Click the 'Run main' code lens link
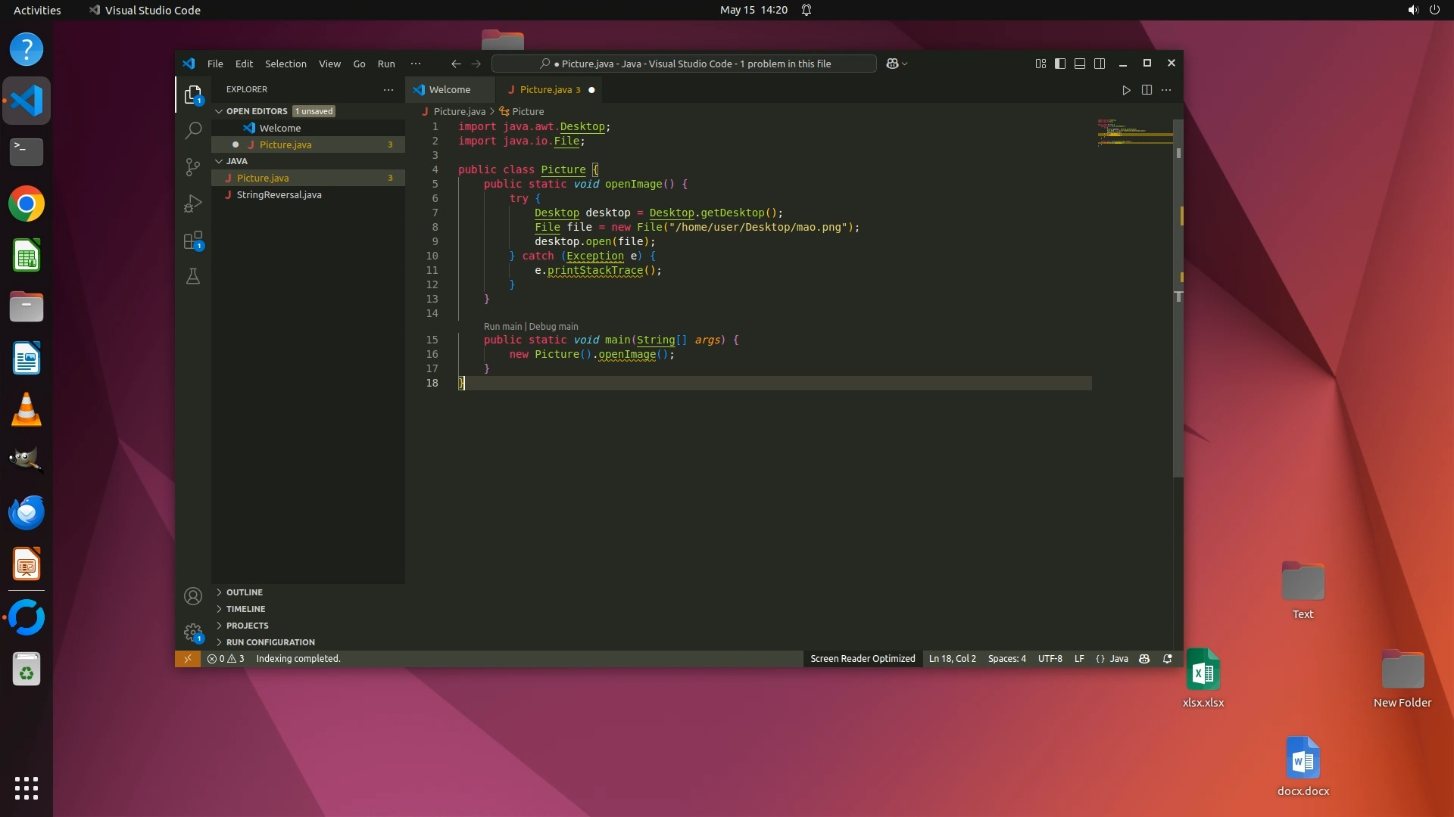1454x817 pixels. pos(503,327)
